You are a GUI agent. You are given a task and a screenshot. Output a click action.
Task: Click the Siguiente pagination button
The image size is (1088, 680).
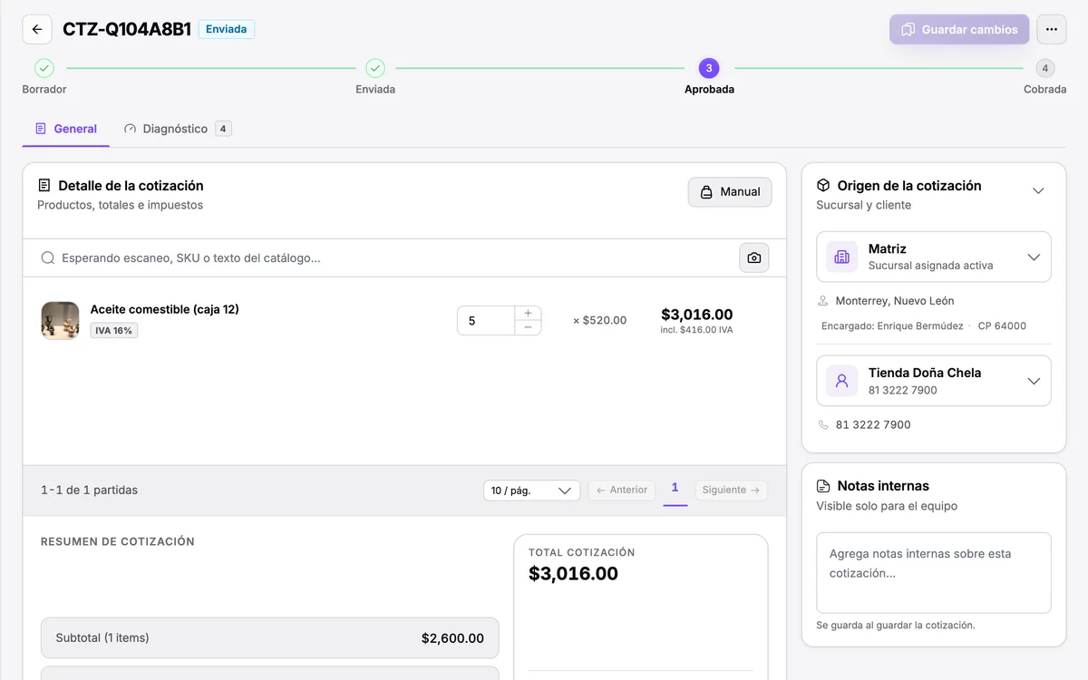[x=731, y=490]
